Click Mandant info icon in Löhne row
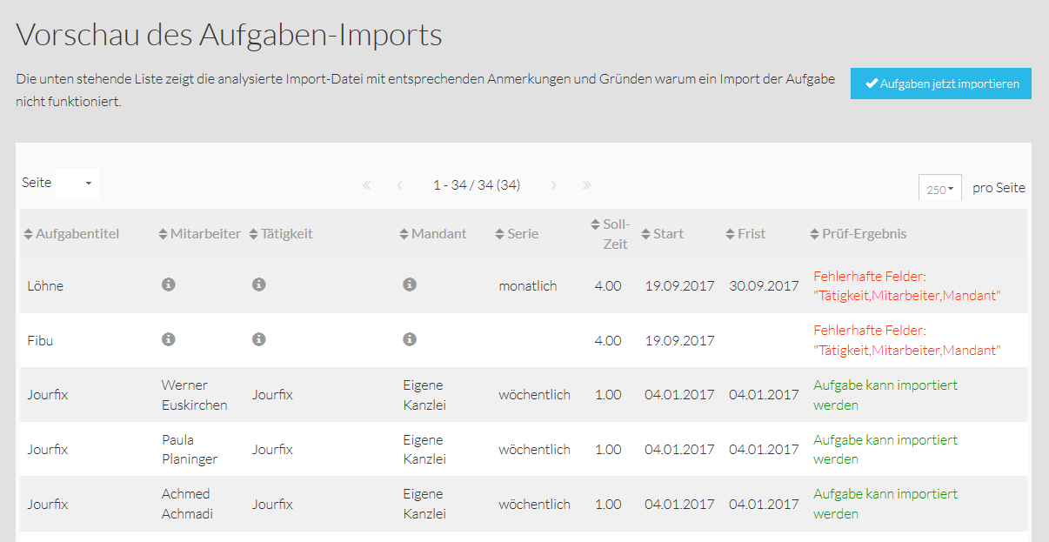Image resolution: width=1049 pixels, height=542 pixels. click(x=410, y=284)
